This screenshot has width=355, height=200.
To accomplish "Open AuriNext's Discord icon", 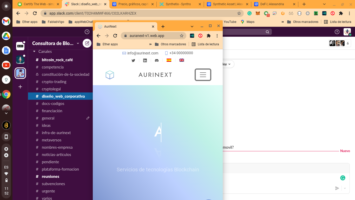I will coord(157,60).
